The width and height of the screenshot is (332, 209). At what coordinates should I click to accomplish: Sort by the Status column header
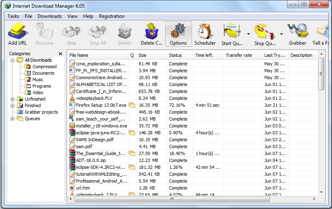(180, 55)
